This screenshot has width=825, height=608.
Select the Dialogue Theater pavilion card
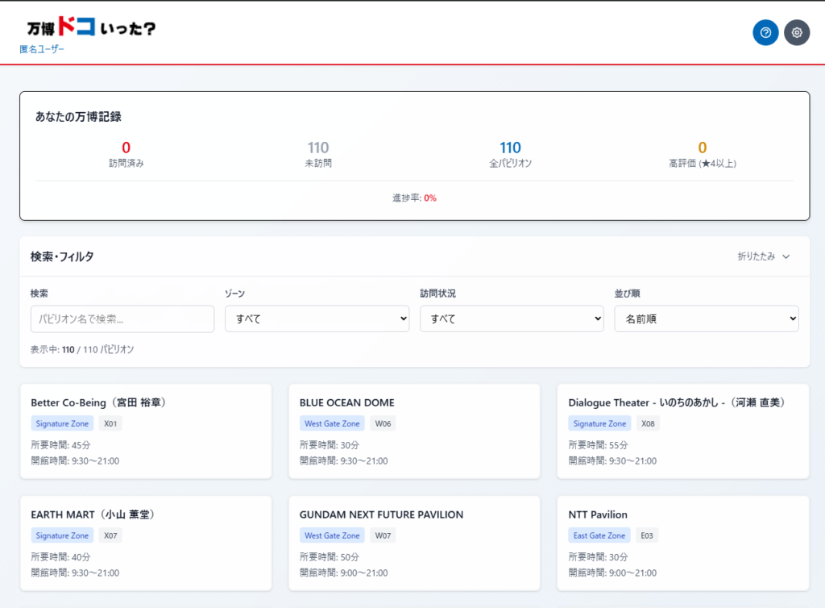(682, 431)
